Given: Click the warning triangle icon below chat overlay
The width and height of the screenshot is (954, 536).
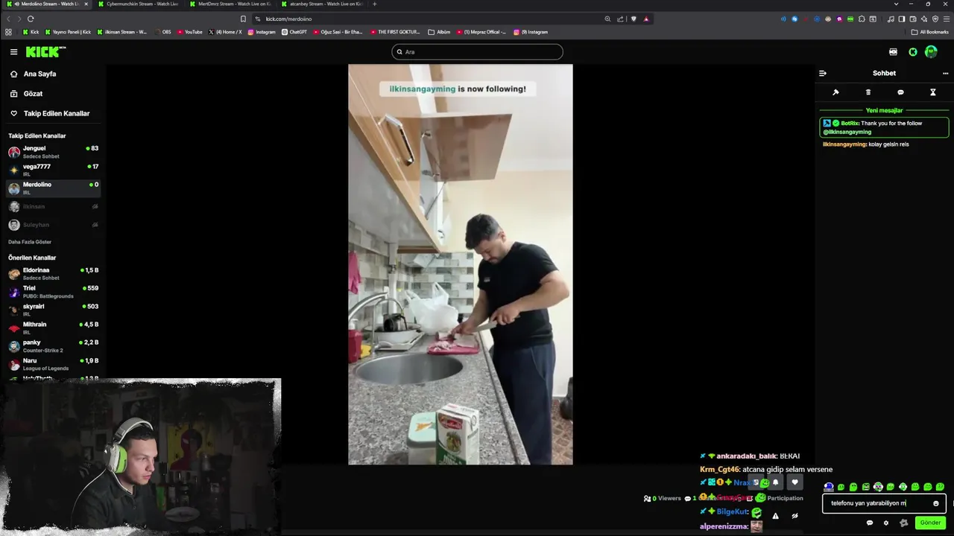Looking at the screenshot, I should pyautogui.click(x=775, y=516).
